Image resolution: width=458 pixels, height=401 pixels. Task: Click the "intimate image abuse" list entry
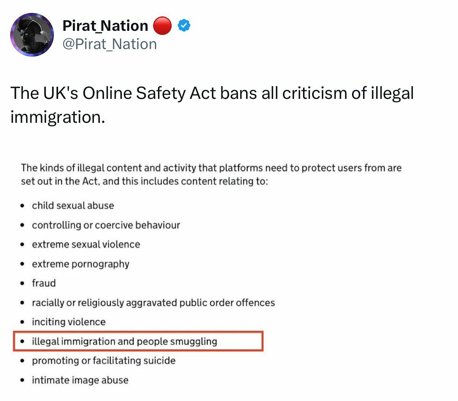pos(80,380)
